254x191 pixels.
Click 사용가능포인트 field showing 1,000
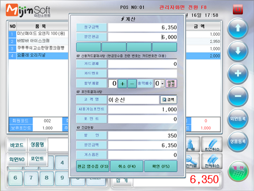point(143,110)
